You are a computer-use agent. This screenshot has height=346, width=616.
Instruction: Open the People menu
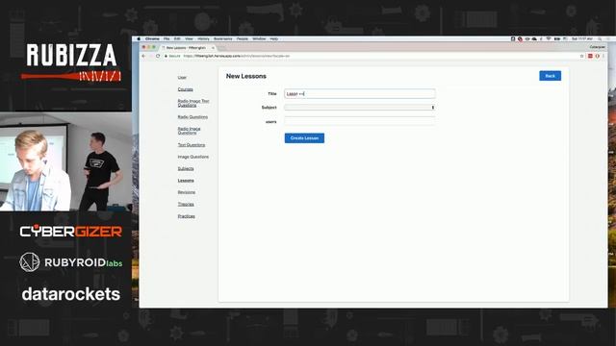242,38
